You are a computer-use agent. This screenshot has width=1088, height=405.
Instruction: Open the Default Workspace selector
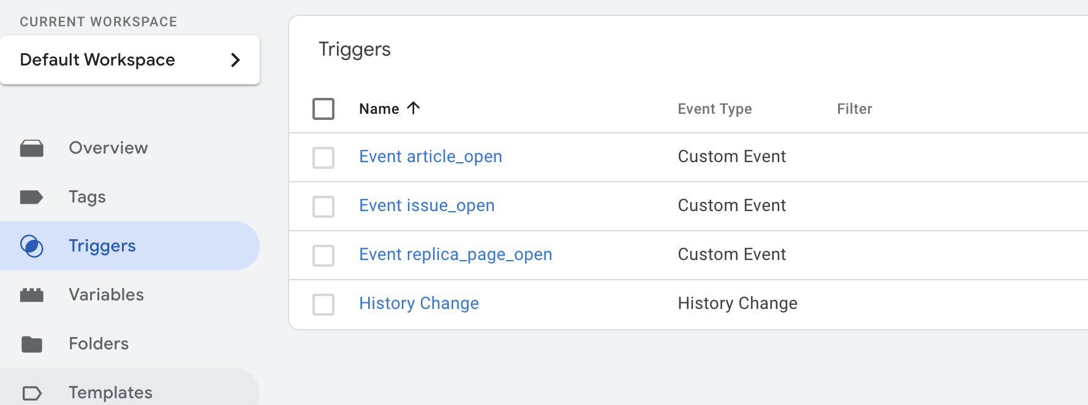(98, 60)
